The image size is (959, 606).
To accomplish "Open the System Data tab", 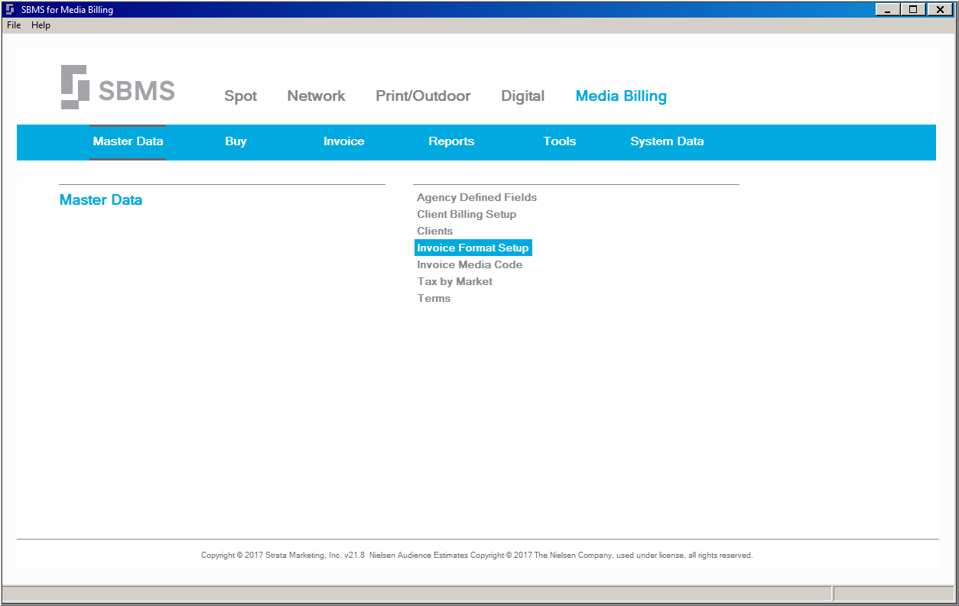I will (x=667, y=141).
